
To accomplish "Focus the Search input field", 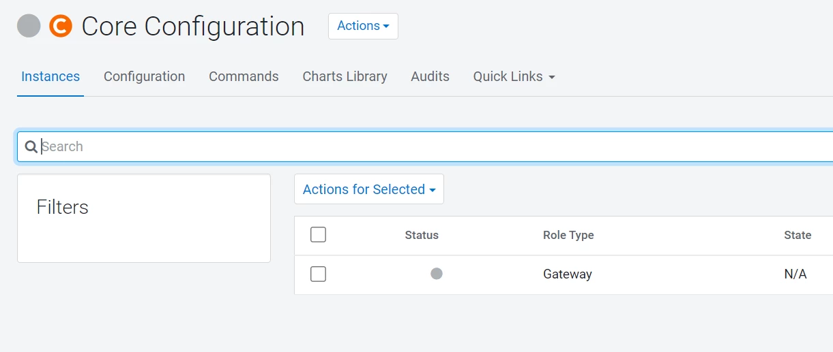I will pyautogui.click(x=430, y=146).
